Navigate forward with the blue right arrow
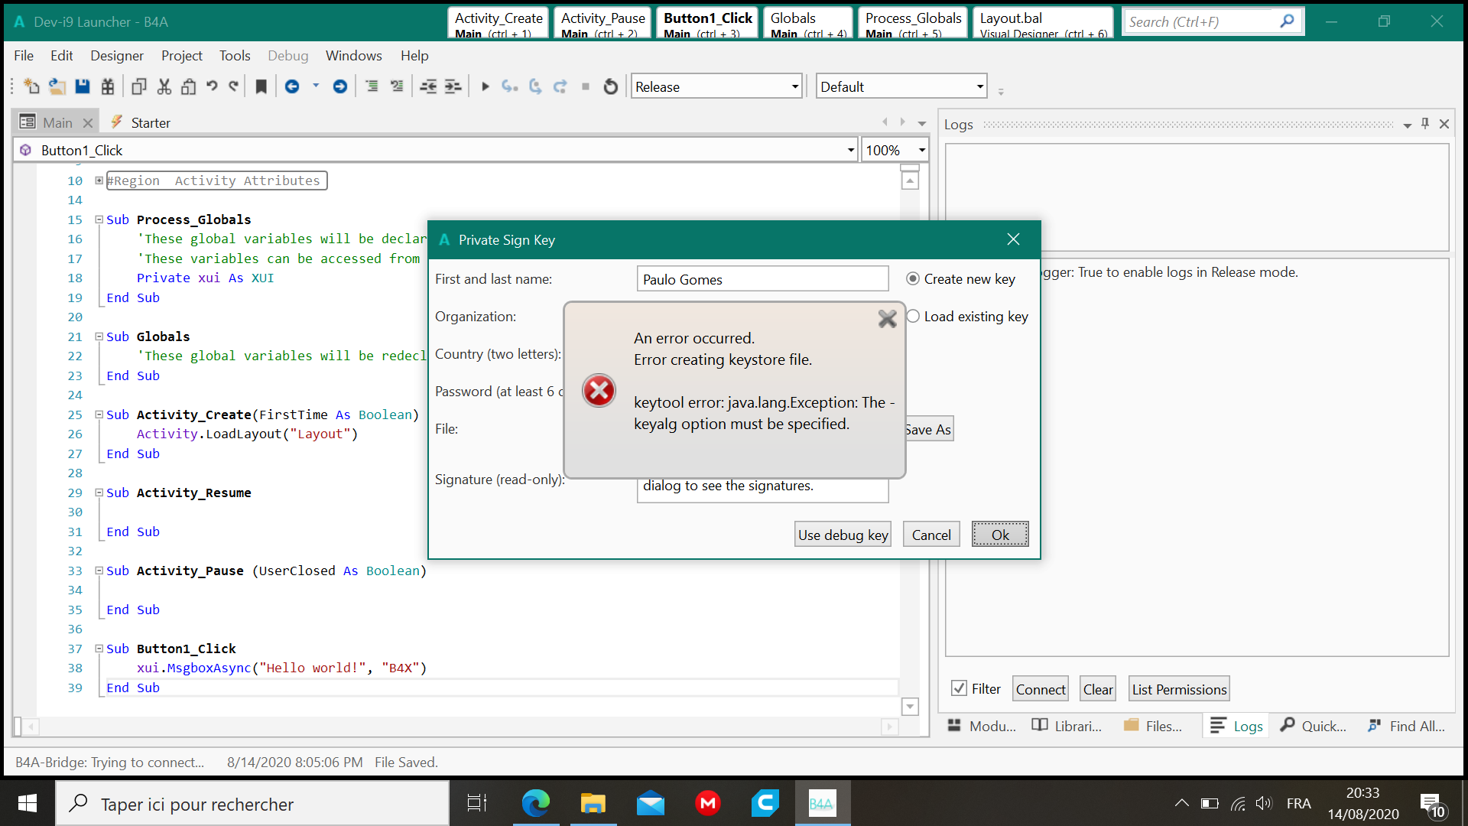Image resolution: width=1468 pixels, height=826 pixels. (x=340, y=86)
